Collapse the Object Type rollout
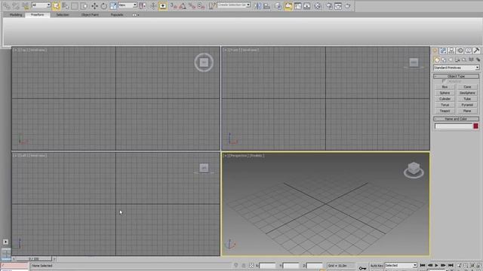Screen dimensions: 483x271 456,76
